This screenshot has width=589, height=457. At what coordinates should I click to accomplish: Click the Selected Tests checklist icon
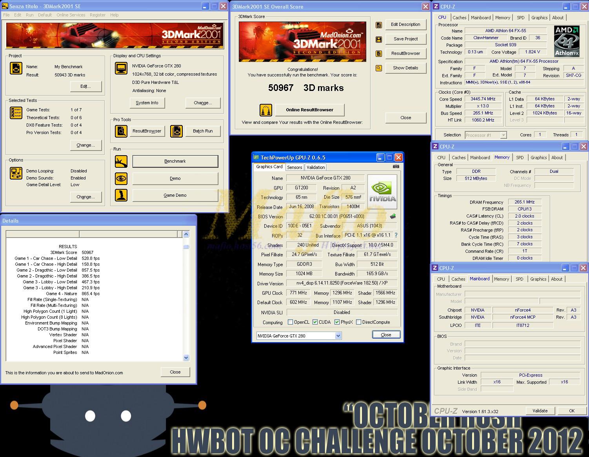pyautogui.click(x=16, y=113)
